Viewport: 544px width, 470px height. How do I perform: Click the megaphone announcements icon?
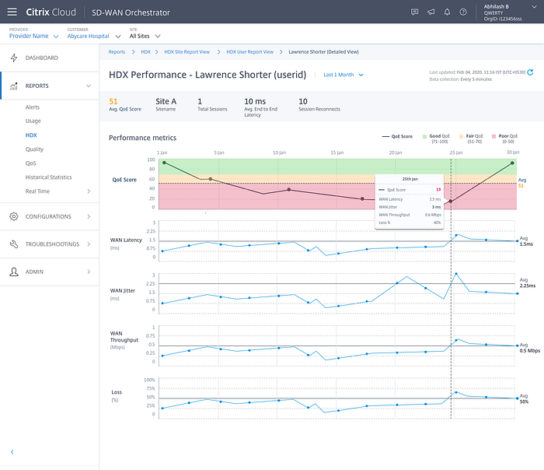point(431,12)
